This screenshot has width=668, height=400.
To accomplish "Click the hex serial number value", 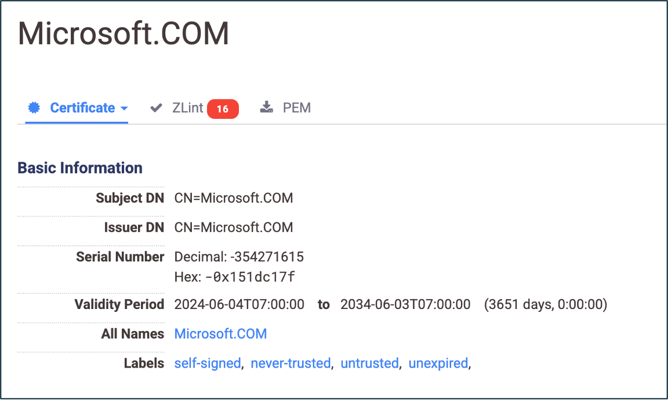I will 250,277.
